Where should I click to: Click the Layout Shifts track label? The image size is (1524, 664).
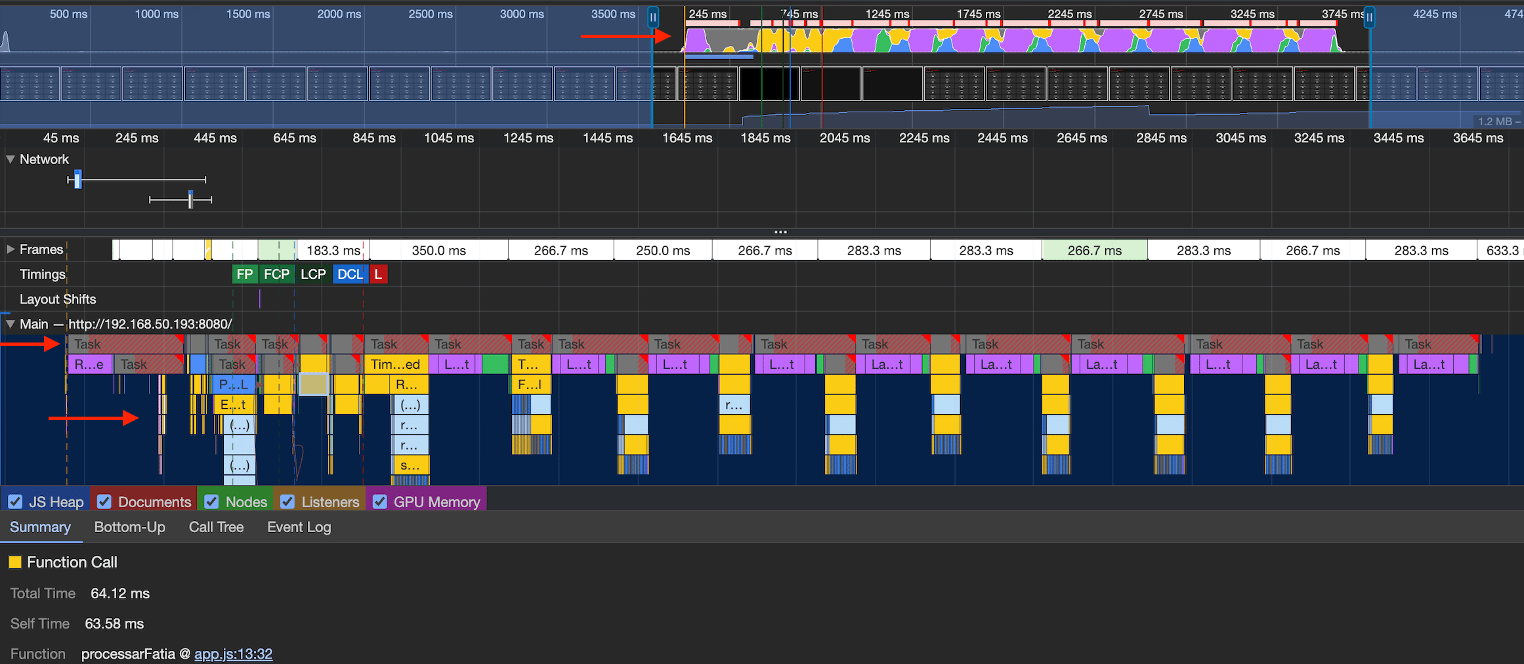[58, 299]
